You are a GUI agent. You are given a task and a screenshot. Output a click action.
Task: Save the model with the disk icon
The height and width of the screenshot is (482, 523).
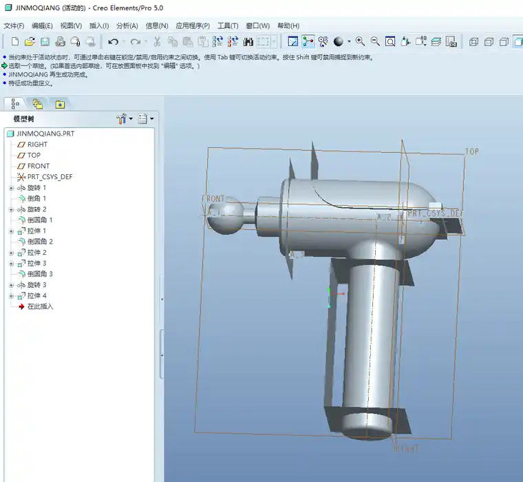[45, 42]
